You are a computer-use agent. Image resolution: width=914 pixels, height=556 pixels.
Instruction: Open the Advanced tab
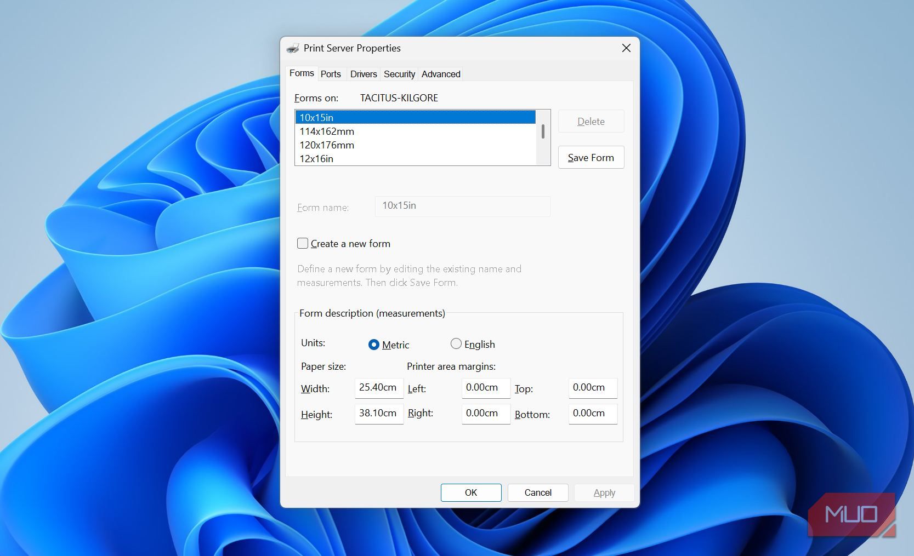click(x=441, y=74)
